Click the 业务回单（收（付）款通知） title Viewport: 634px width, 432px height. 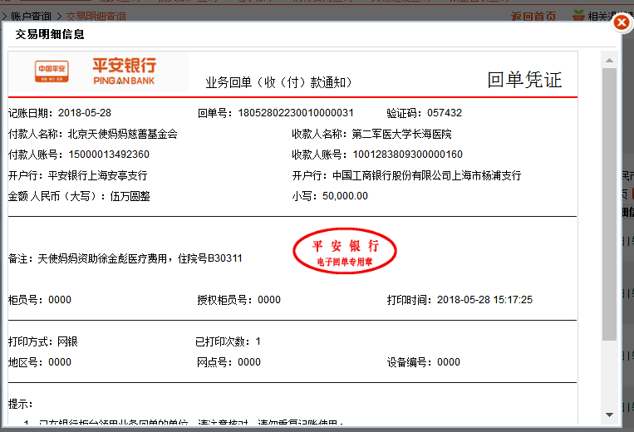pyautogui.click(x=279, y=82)
